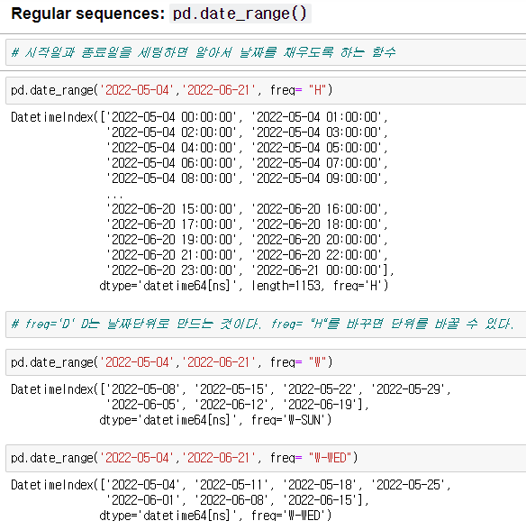This screenshot has height=530, width=526.
Task: Click the code cell with freq= "W"
Action: tap(266, 362)
